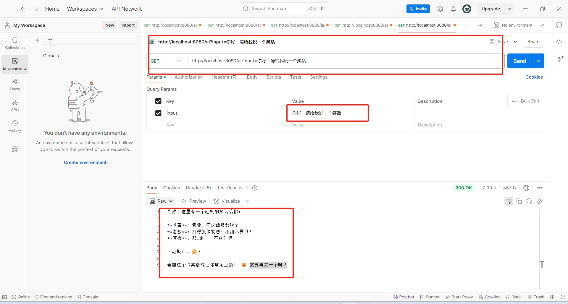Open the Send button dropdown arrow
The width and height of the screenshot is (568, 304).
538,61
